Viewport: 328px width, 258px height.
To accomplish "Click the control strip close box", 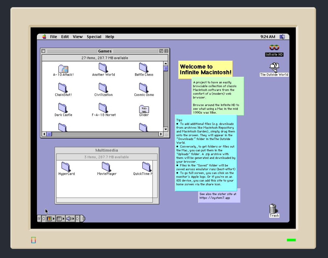I will (x=39, y=218).
